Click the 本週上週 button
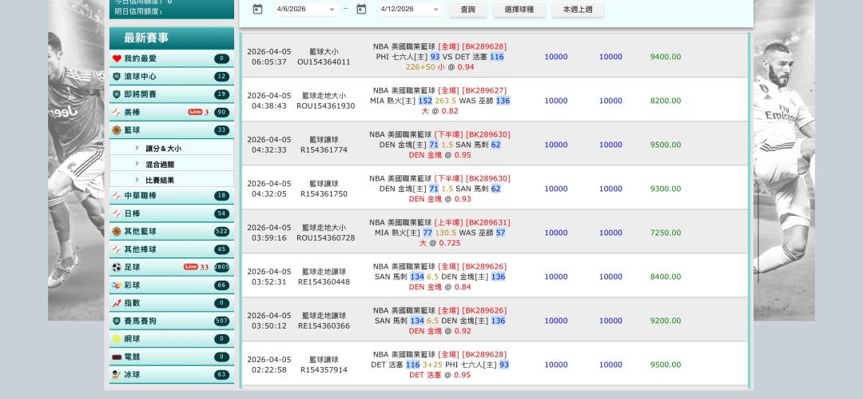Image resolution: width=863 pixels, height=399 pixels. tap(578, 10)
